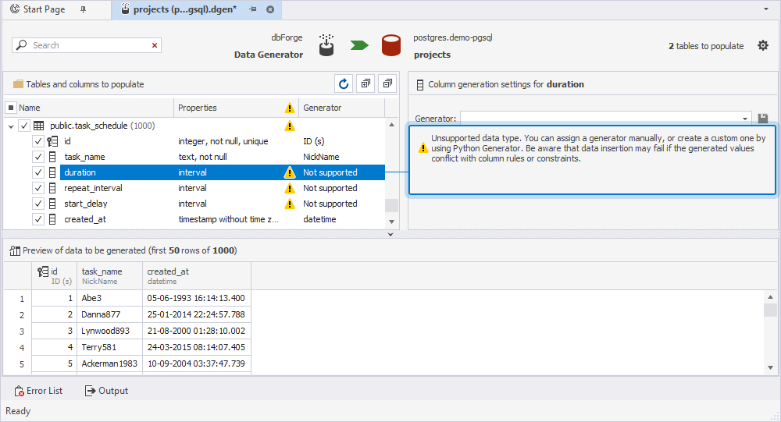Click the save generator icon
The height and width of the screenshot is (422, 781).
(x=762, y=118)
